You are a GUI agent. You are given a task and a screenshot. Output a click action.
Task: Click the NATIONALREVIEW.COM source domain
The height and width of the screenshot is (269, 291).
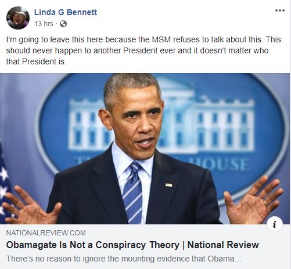click(x=46, y=233)
